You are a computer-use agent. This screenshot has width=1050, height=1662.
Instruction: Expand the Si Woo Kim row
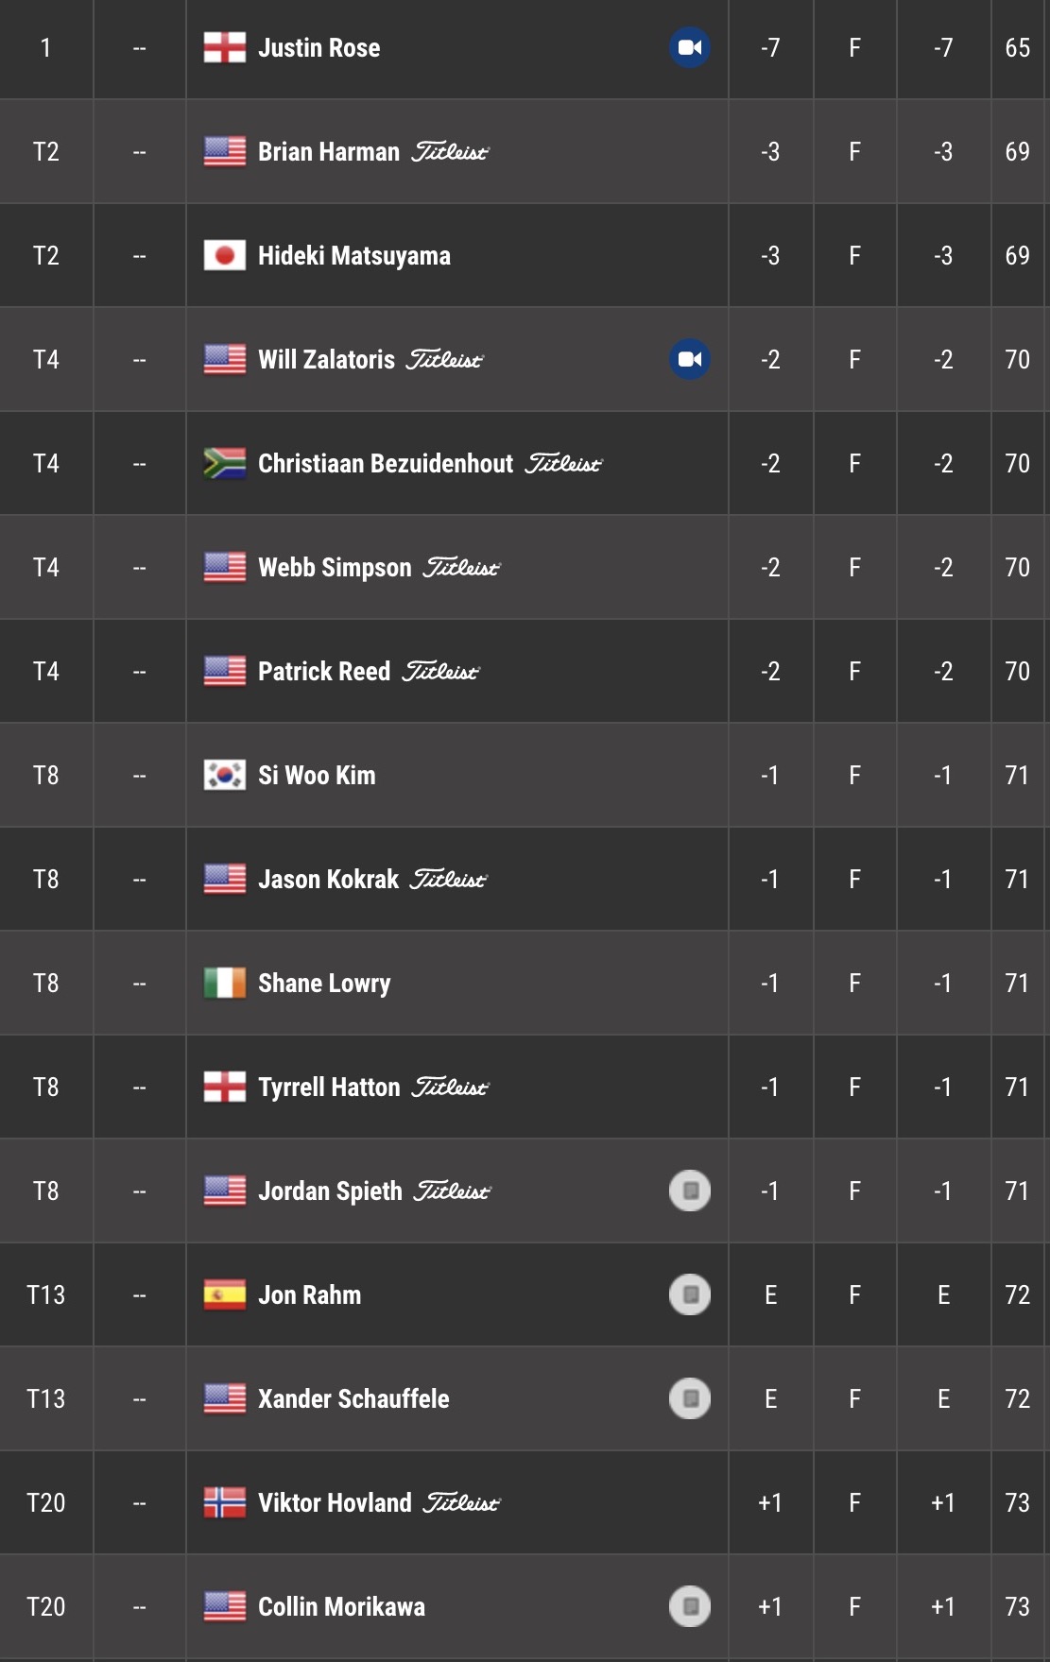point(525,775)
